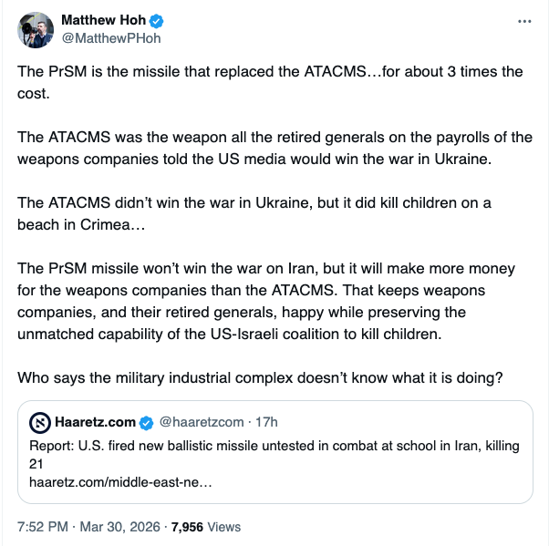Click the verified badge next to Haaretz.com

point(145,422)
